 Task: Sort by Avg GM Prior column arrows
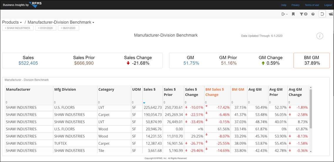pos(270,102)
